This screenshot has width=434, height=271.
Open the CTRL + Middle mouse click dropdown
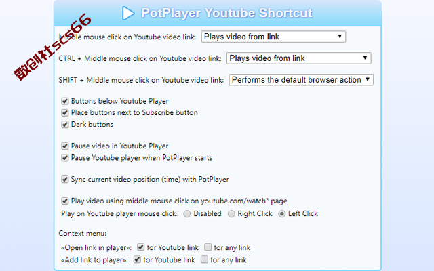pyautogui.click(x=298, y=58)
